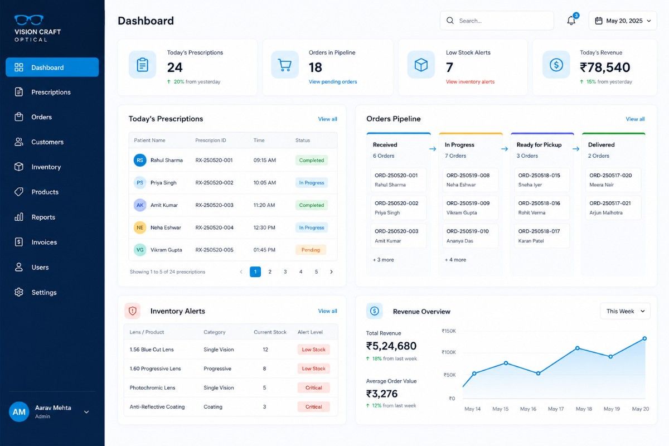The height and width of the screenshot is (446, 669).
Task: Click the Dashboard grid icon in sidebar
Action: (x=19, y=67)
